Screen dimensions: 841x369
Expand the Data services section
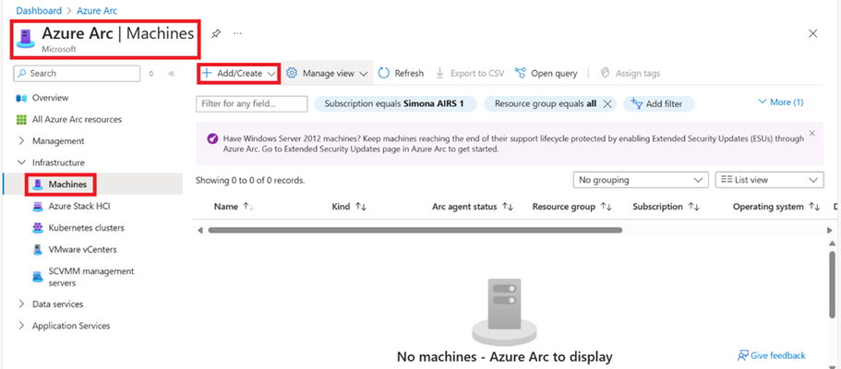57,304
